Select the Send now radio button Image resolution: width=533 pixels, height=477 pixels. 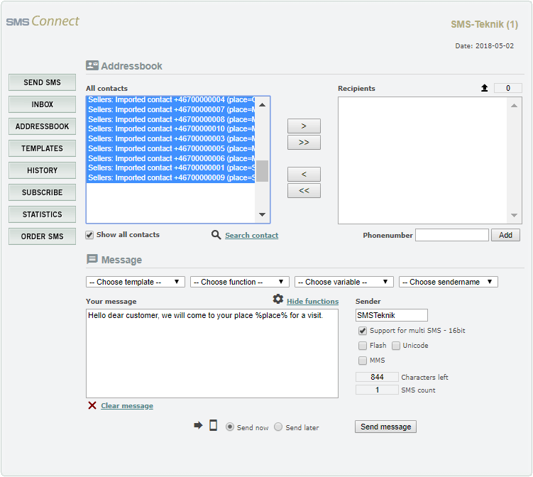[230, 427]
